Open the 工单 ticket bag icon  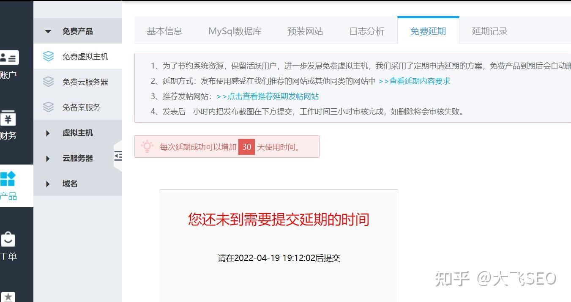coord(8,239)
